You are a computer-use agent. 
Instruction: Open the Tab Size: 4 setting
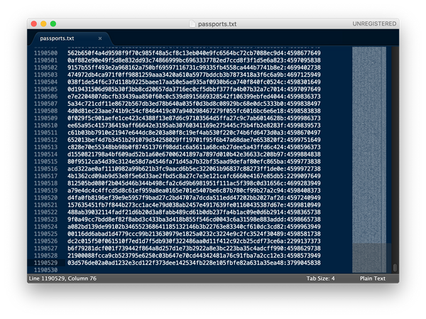(320, 279)
